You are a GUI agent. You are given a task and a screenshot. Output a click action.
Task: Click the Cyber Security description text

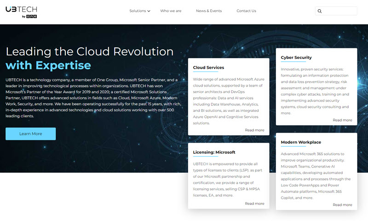pyautogui.click(x=315, y=91)
